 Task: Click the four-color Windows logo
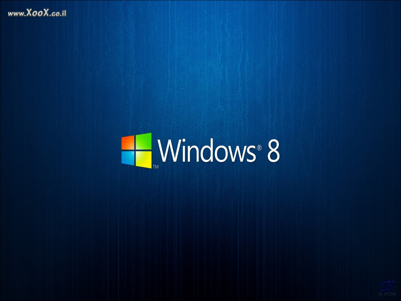[x=137, y=150]
